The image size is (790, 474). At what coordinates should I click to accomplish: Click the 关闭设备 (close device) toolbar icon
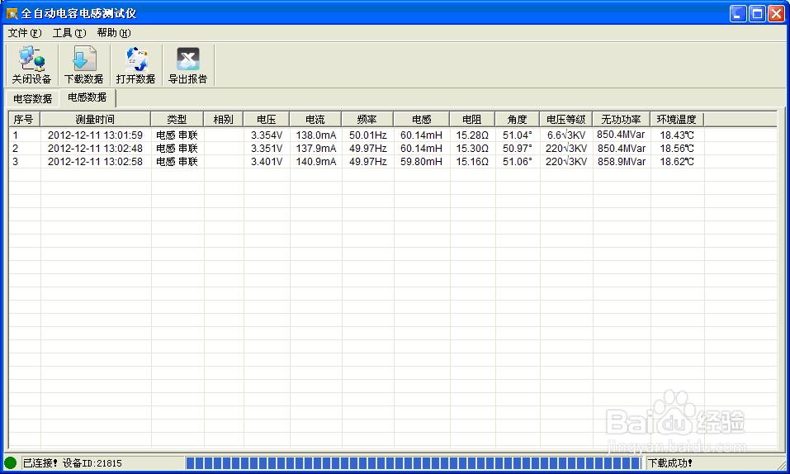[x=31, y=65]
